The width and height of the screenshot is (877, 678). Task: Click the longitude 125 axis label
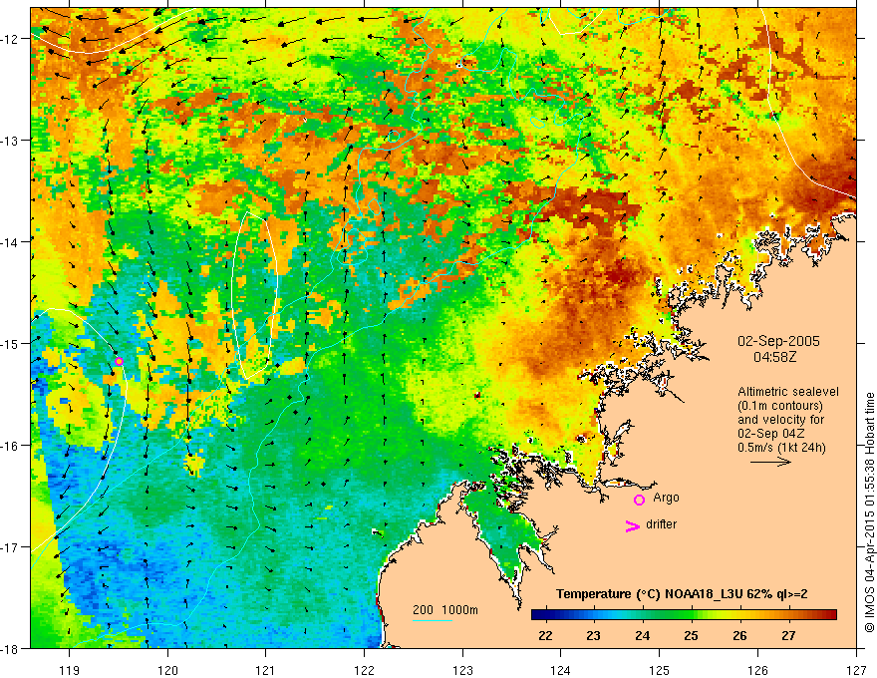tap(660, 670)
